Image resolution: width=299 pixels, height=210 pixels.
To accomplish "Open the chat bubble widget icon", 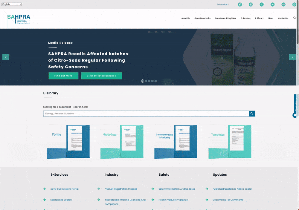I will pyautogui.click(x=295, y=115).
